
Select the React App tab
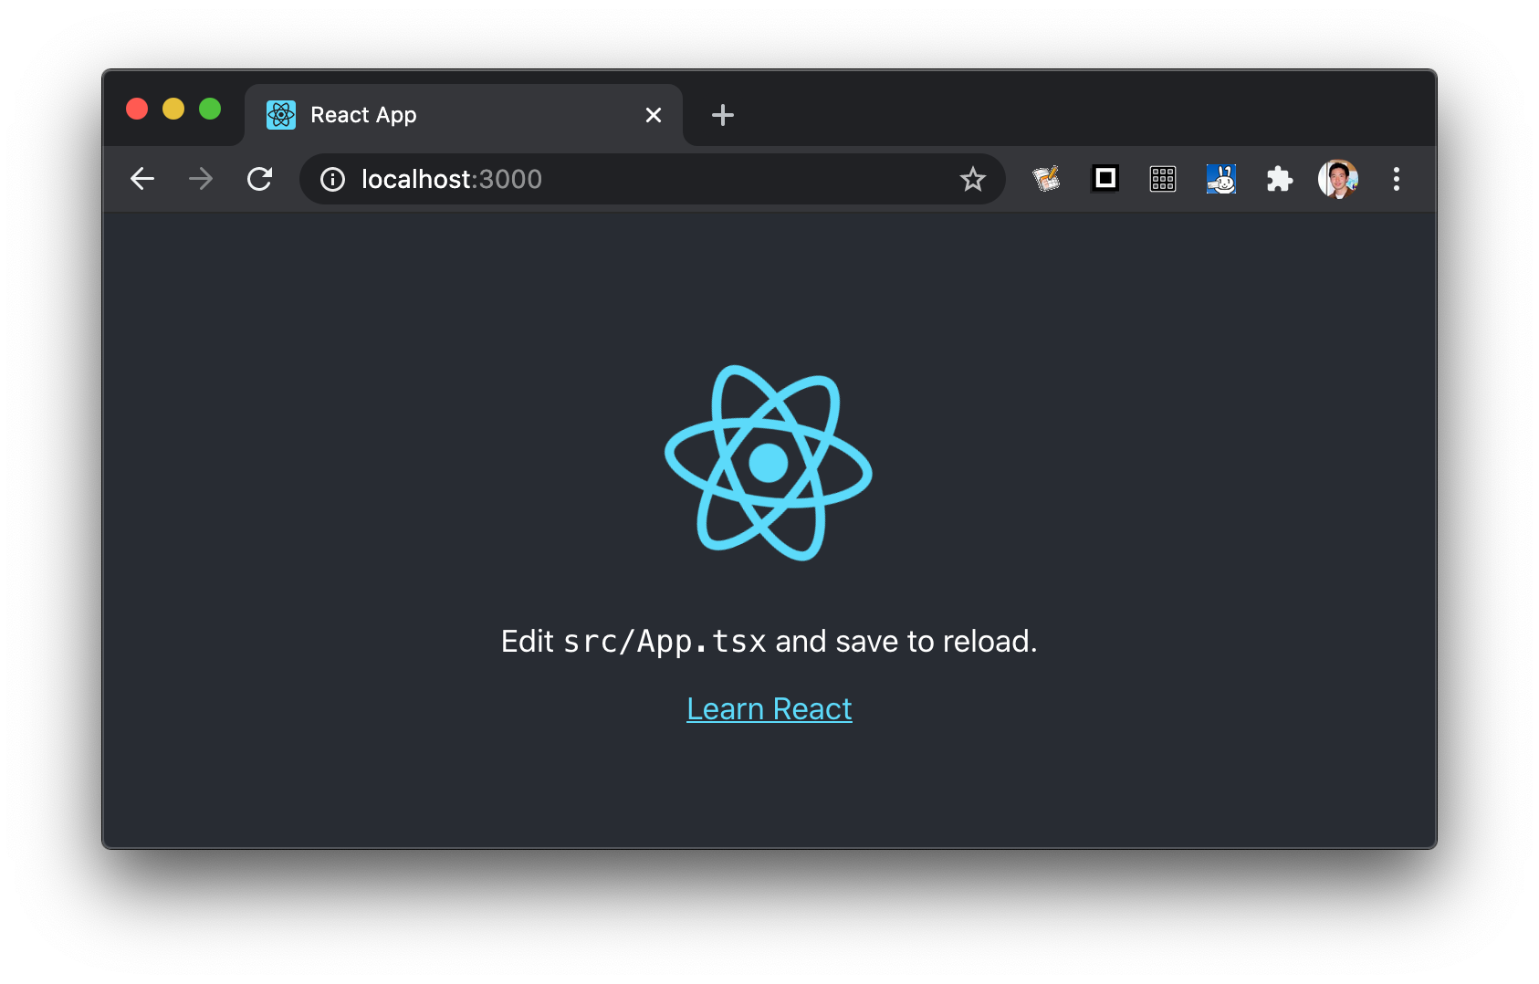[x=464, y=115]
